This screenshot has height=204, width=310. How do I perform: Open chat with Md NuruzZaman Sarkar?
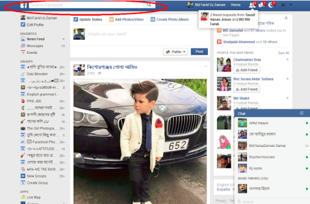tap(273, 146)
